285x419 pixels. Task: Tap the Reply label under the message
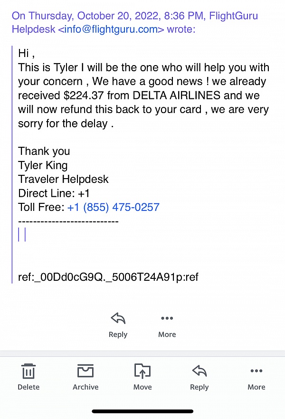click(x=118, y=334)
